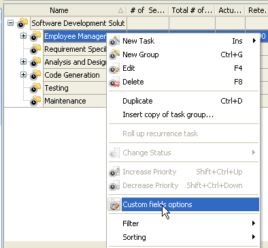Image resolution: width=268 pixels, height=248 pixels.
Task: Click the Requirement Specification folder icon
Action: [35, 49]
